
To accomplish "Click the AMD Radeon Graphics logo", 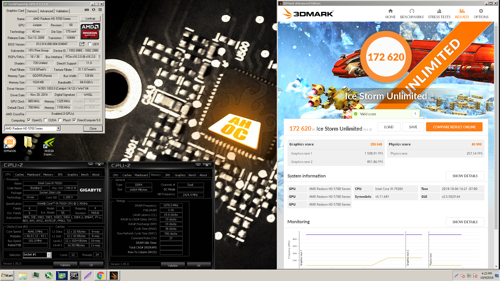I will [x=90, y=31].
